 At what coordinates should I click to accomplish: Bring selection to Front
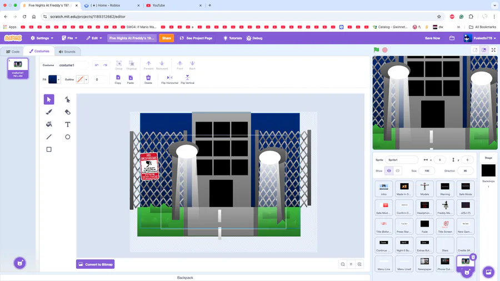pyautogui.click(x=180, y=65)
